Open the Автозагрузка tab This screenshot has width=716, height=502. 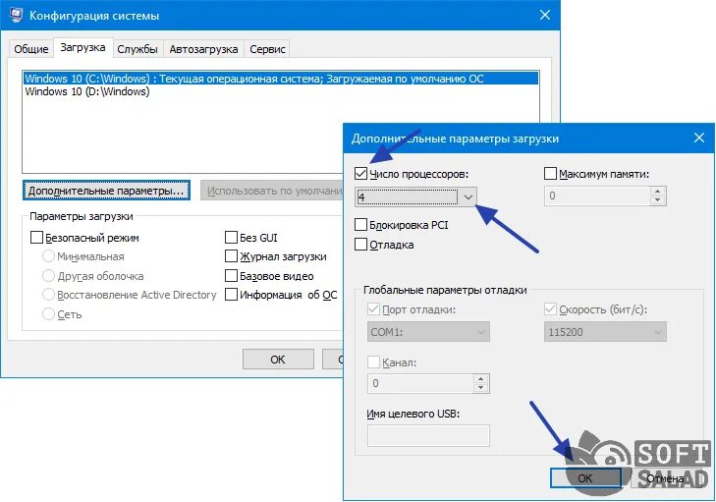tap(203, 49)
